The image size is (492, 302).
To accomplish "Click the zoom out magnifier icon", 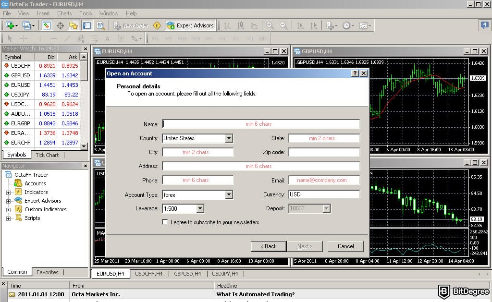I will [x=283, y=25].
